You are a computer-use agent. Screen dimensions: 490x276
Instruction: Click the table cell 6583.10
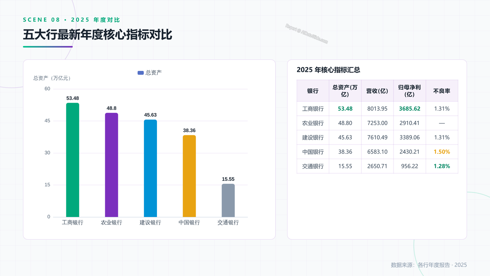tap(377, 152)
